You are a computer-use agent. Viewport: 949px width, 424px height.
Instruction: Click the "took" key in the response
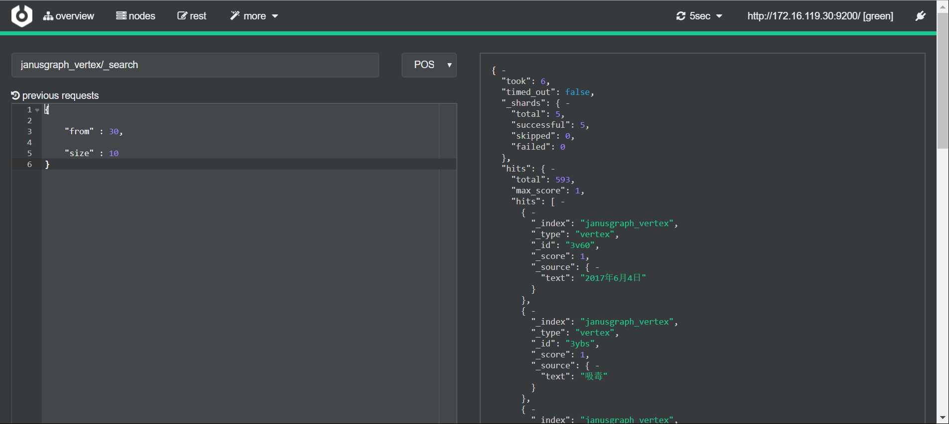(516, 82)
